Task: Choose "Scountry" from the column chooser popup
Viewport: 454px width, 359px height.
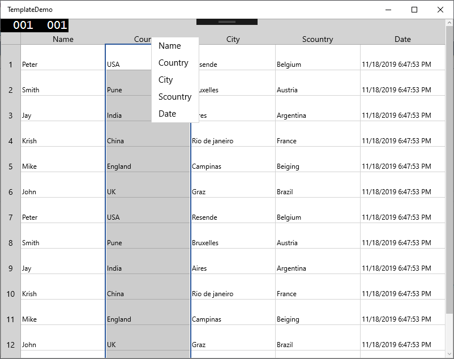Action: [175, 96]
